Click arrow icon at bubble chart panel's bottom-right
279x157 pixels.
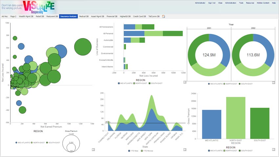[x=93, y=149]
